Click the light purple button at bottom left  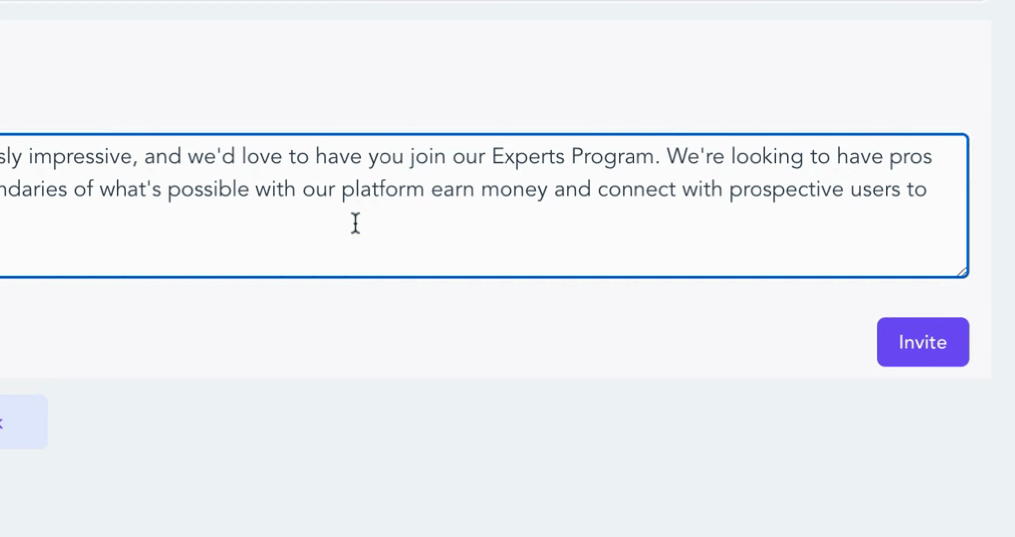22,422
